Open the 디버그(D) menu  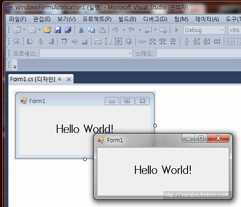point(155,19)
